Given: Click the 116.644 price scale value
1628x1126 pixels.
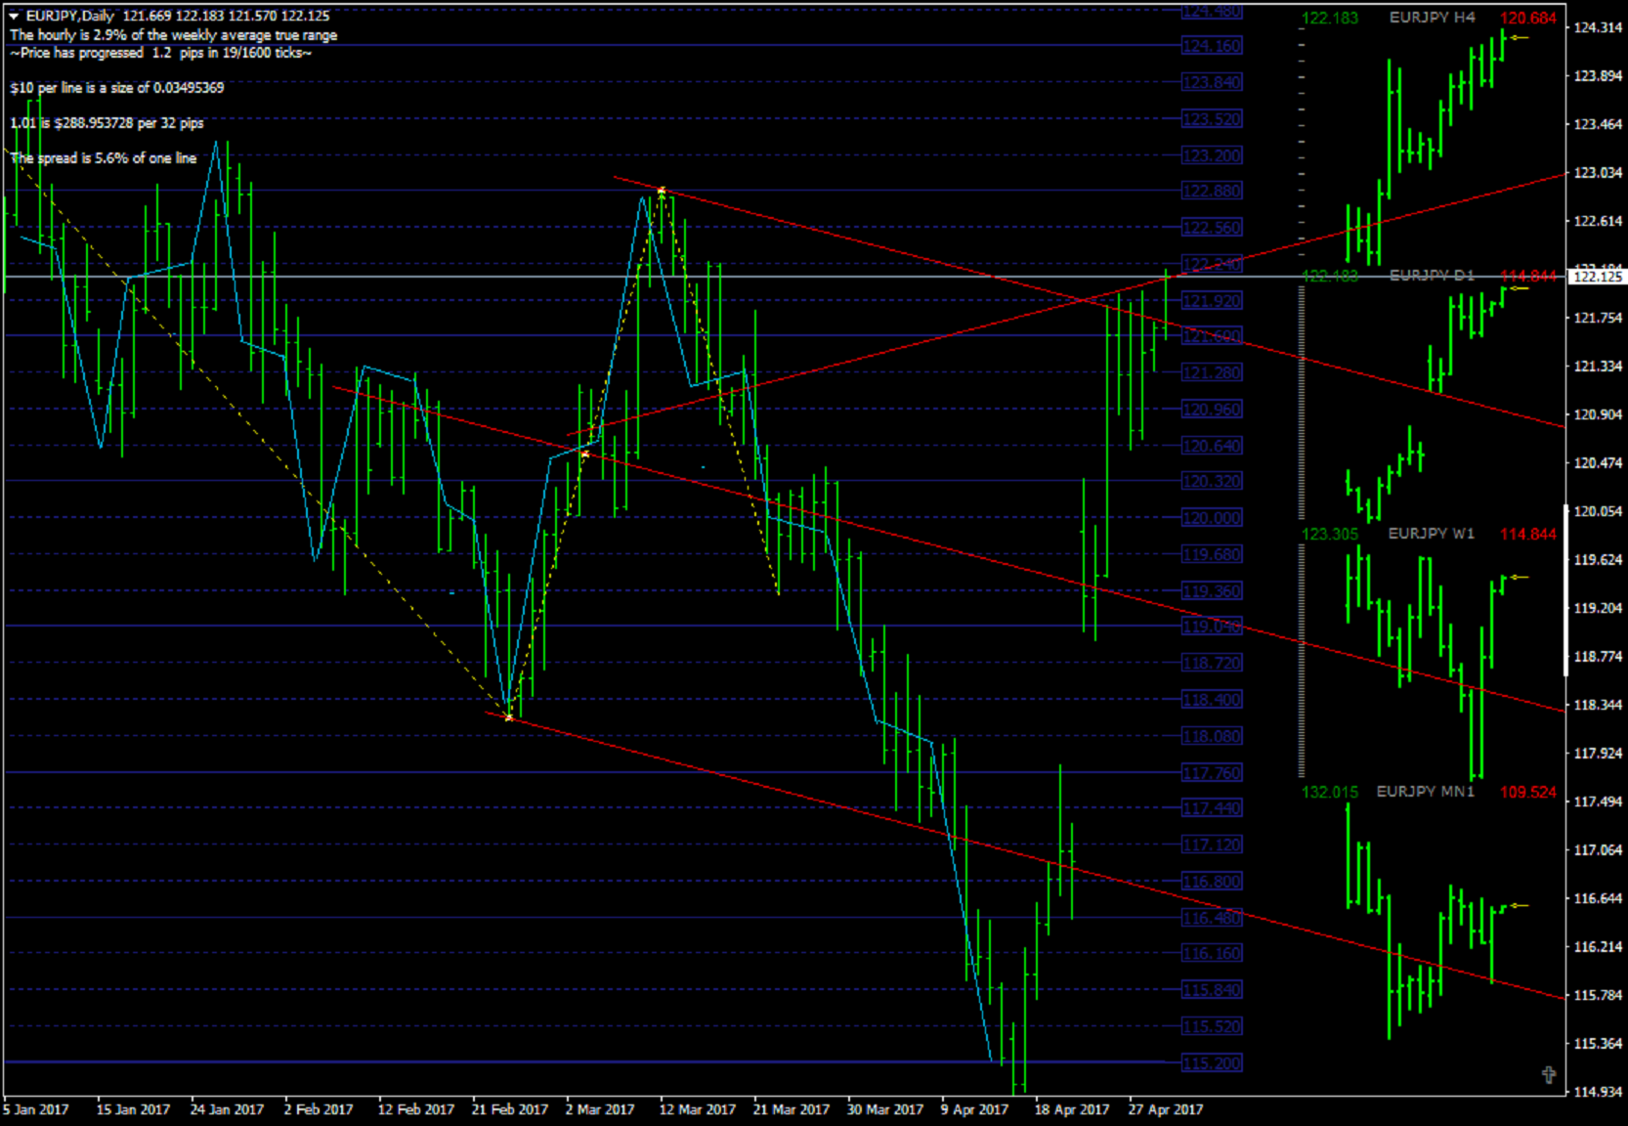Looking at the screenshot, I should pyautogui.click(x=1598, y=898).
